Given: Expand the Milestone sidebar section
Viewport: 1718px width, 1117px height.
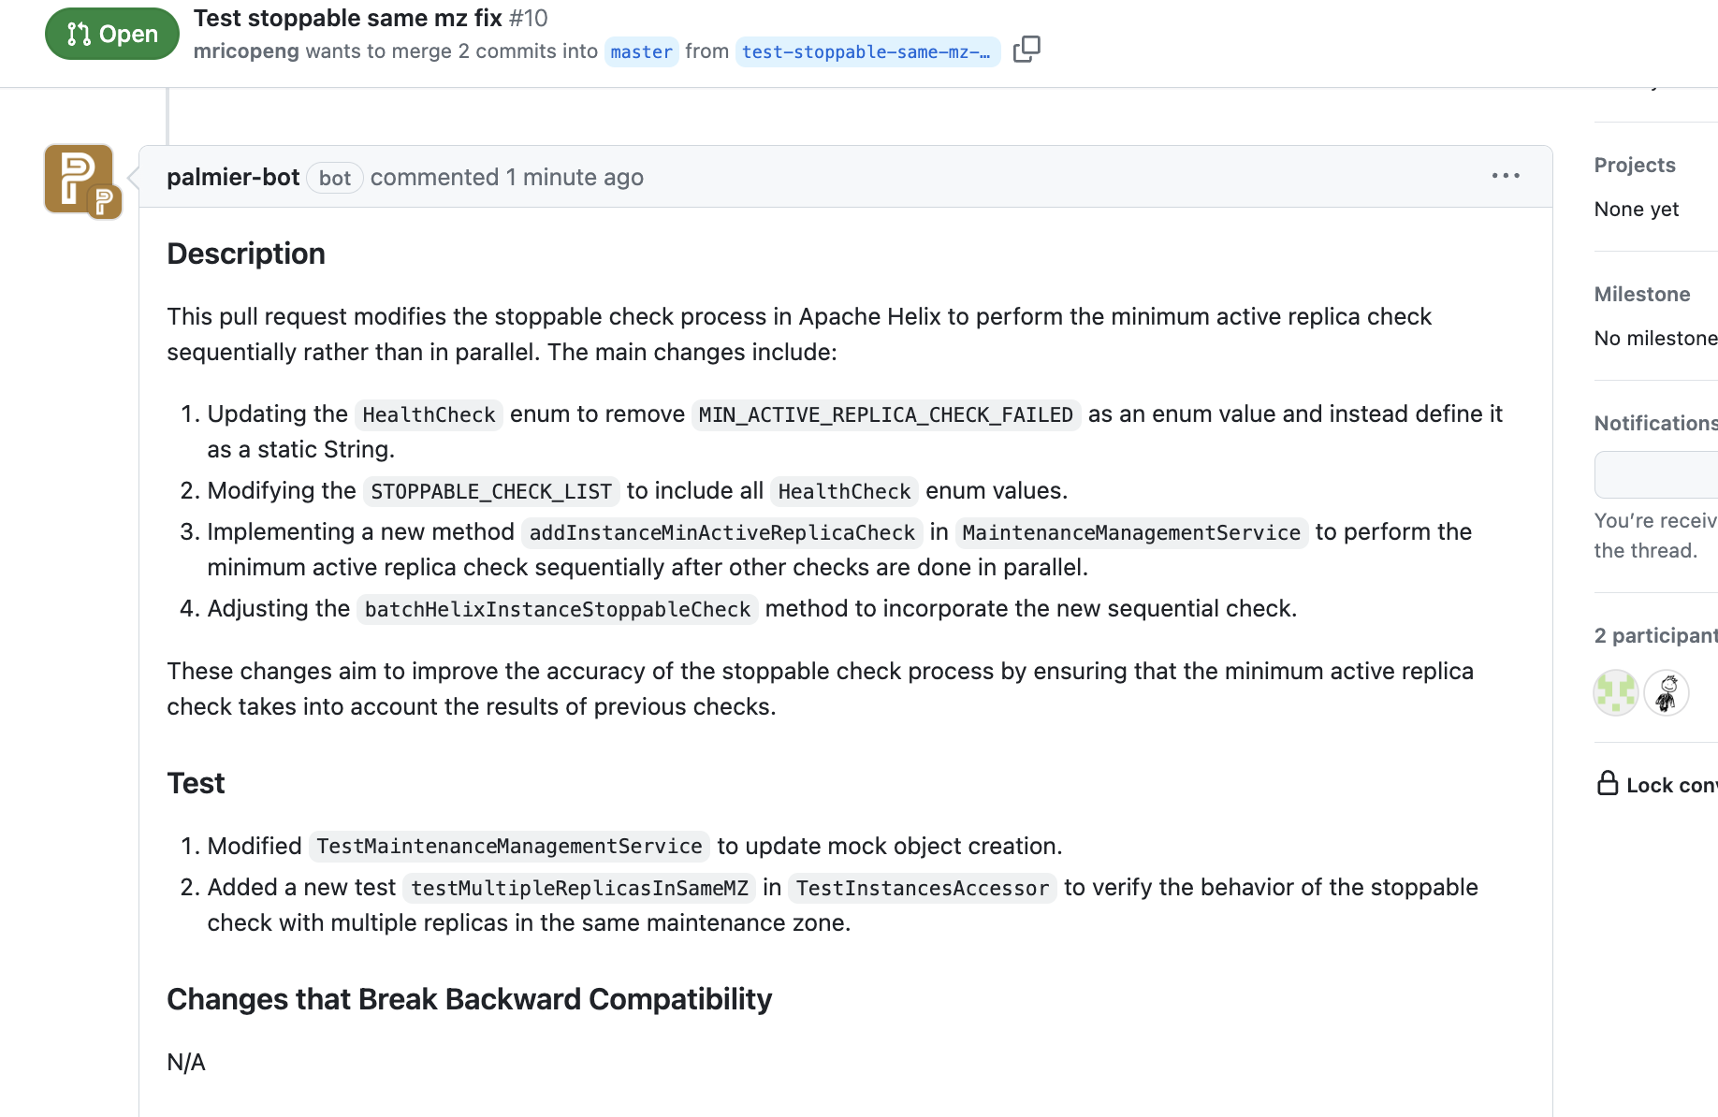Looking at the screenshot, I should 1642,295.
